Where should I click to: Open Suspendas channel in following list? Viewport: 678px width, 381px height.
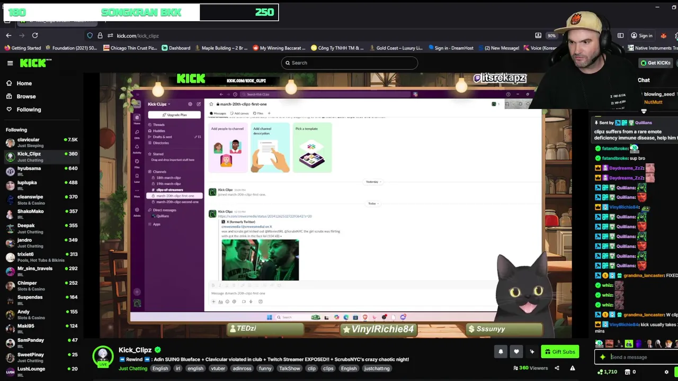[41, 300]
